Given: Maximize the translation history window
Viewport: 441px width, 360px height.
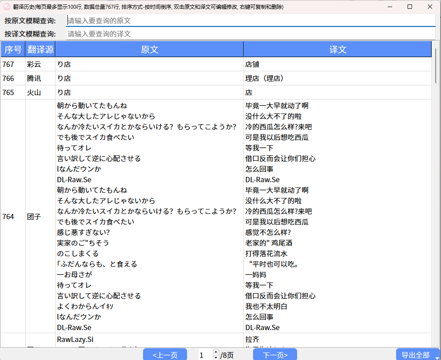Looking at the screenshot, I should (x=410, y=7).
